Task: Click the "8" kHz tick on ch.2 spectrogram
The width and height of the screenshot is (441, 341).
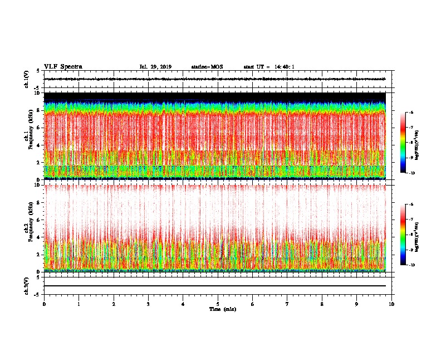Action: click(39, 203)
